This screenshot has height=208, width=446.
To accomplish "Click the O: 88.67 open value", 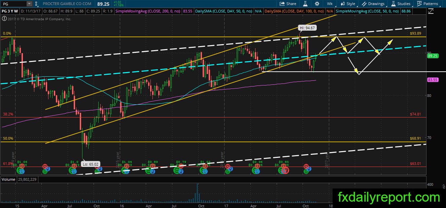I will 50,11.
